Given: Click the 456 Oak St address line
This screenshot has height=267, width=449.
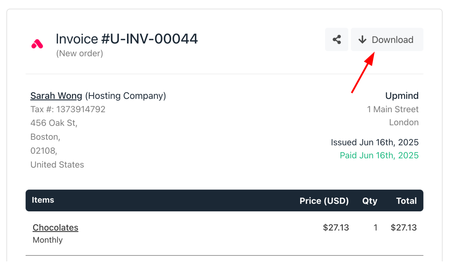Looking at the screenshot, I should 54,123.
